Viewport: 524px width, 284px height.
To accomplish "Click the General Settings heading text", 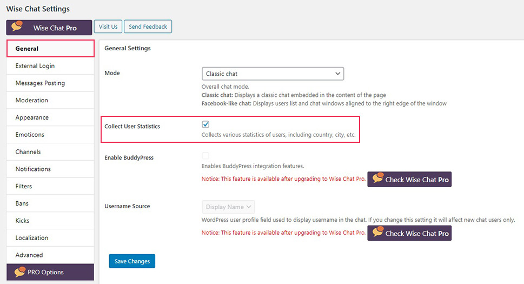I will click(127, 48).
